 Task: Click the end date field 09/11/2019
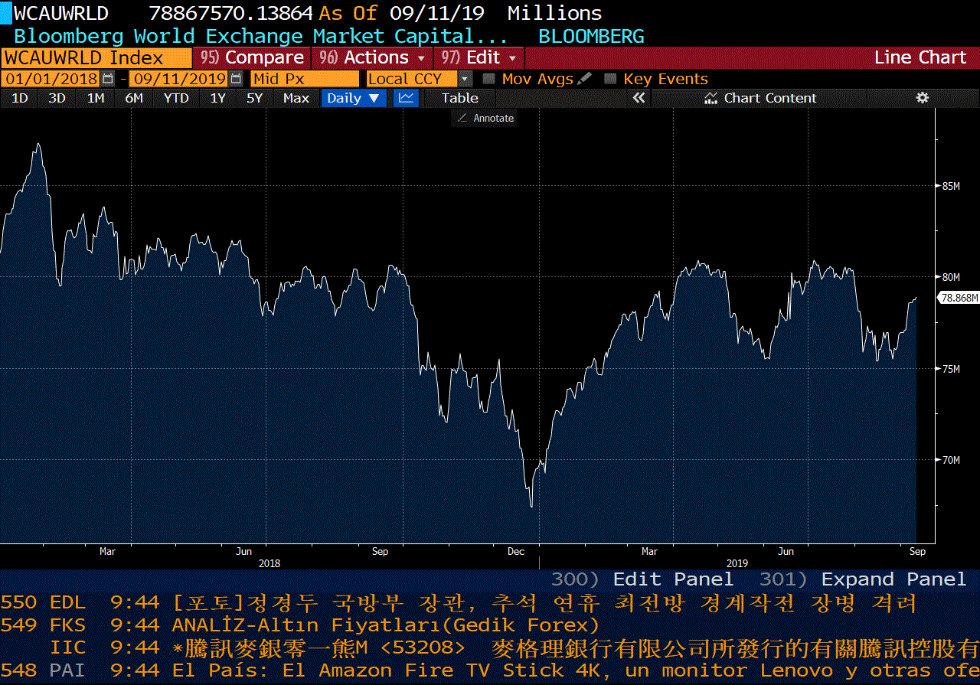click(179, 79)
